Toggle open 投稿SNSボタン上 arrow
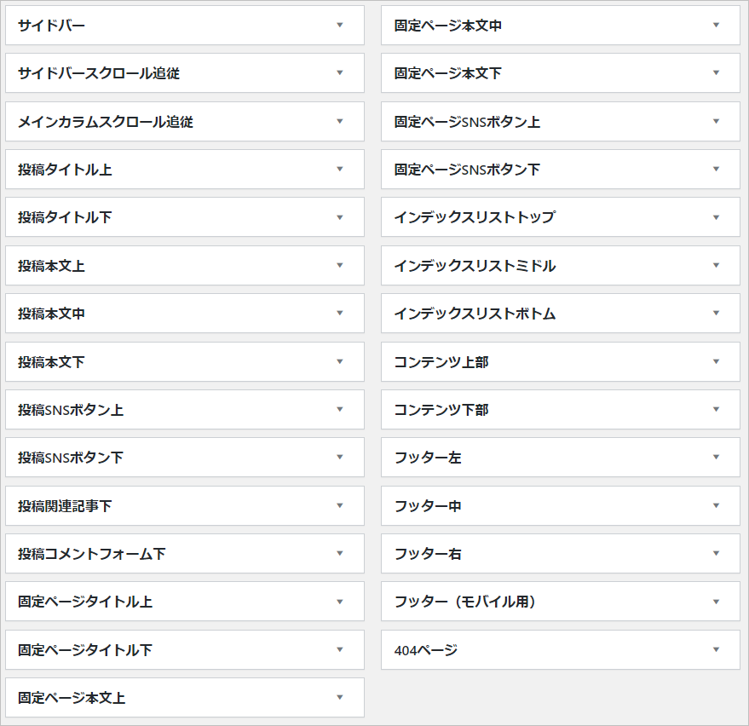749x726 pixels. (x=340, y=409)
